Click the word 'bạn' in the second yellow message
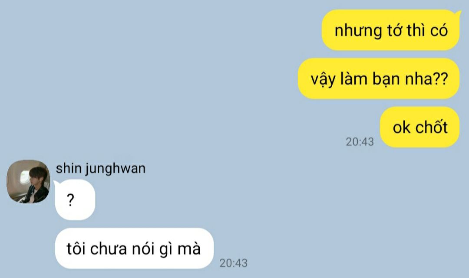Viewport: 469px width, 278px height. tap(386, 79)
